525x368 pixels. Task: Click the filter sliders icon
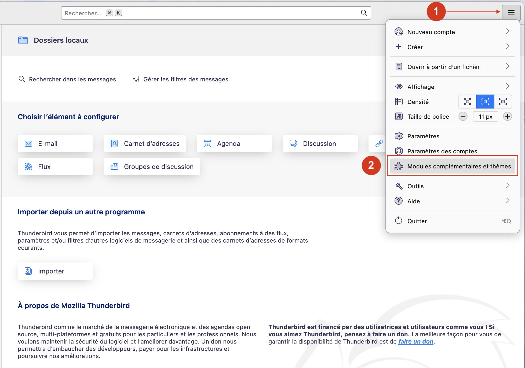[x=136, y=79]
